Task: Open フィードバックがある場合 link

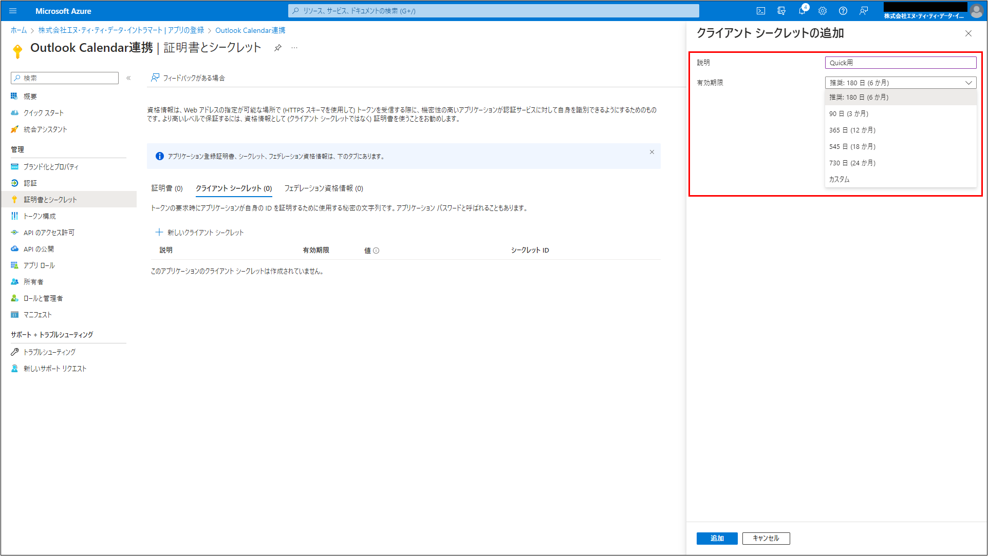Action: pos(188,78)
